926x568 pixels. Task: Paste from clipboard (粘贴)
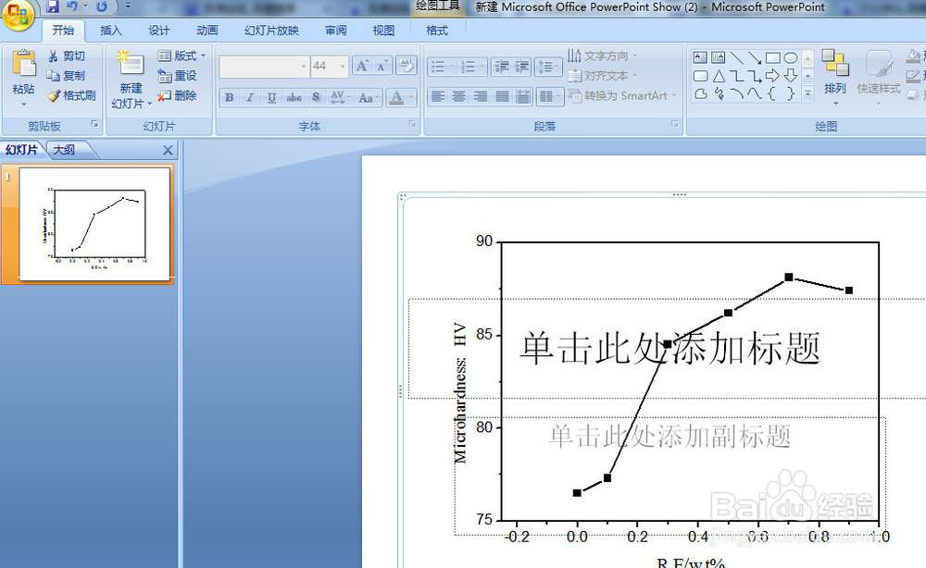24,79
